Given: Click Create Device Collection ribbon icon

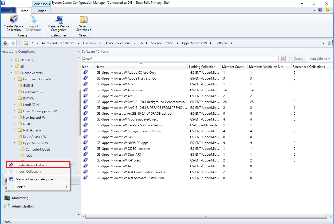Looking at the screenshot, I should click(x=13, y=20).
